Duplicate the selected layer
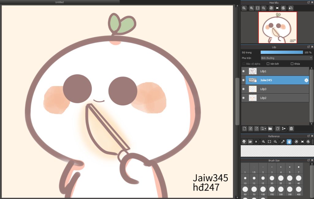 pos(278,129)
